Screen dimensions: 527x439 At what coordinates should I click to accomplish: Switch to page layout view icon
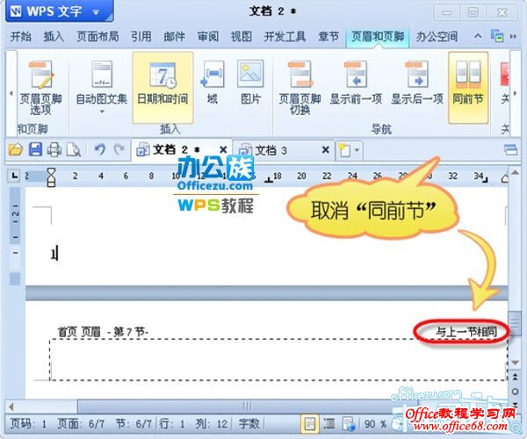(309, 424)
